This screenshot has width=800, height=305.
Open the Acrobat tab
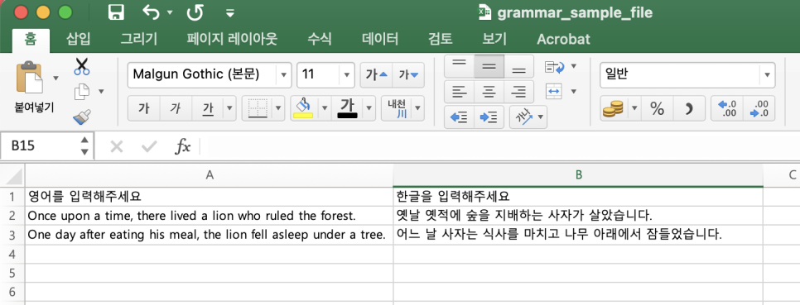point(563,39)
